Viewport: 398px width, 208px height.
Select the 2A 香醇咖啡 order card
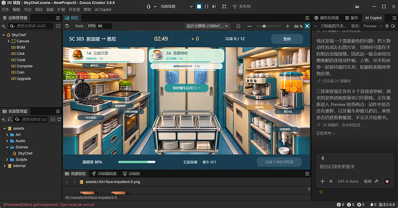[186, 55]
